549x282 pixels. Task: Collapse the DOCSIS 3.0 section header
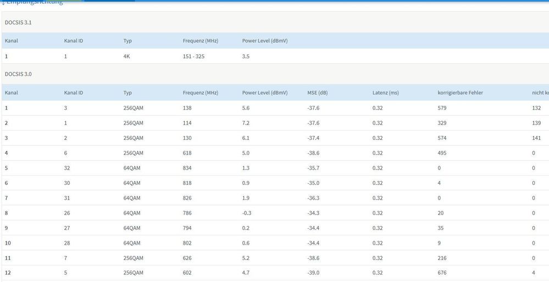19,74
